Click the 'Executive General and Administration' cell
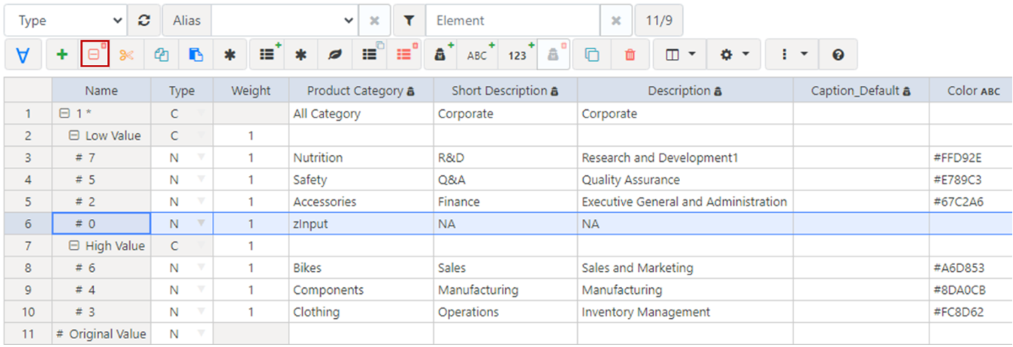The image size is (1013, 347). (685, 202)
